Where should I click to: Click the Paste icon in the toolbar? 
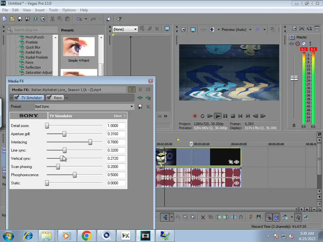[68, 19]
